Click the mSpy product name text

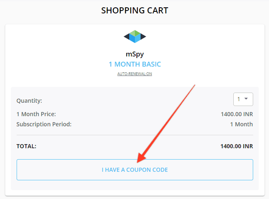click(x=135, y=54)
